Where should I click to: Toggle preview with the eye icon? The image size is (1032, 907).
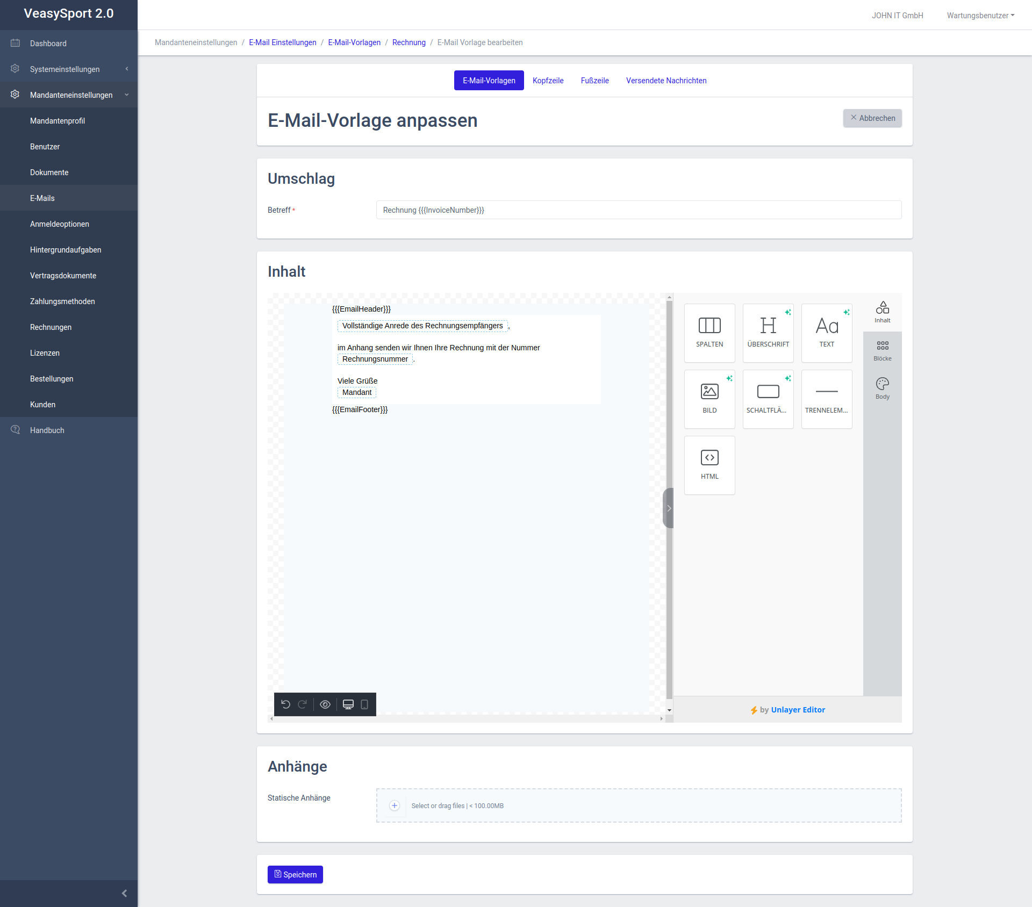point(325,704)
